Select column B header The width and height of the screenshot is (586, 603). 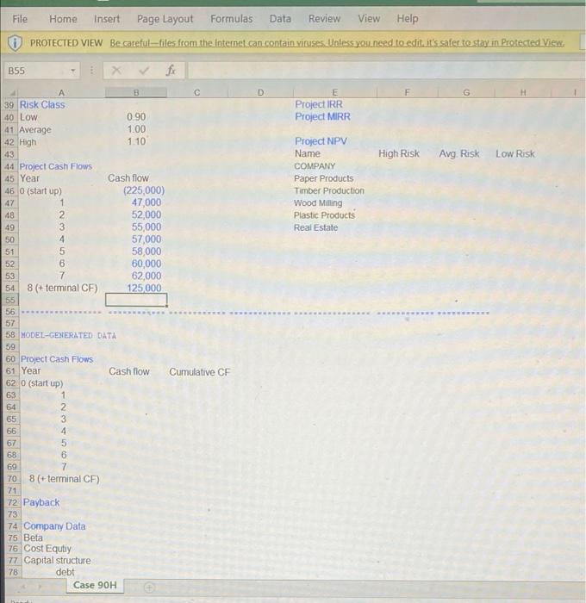pos(136,93)
